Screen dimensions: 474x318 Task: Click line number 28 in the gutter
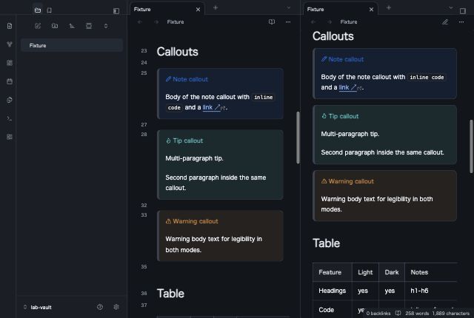[x=144, y=135]
